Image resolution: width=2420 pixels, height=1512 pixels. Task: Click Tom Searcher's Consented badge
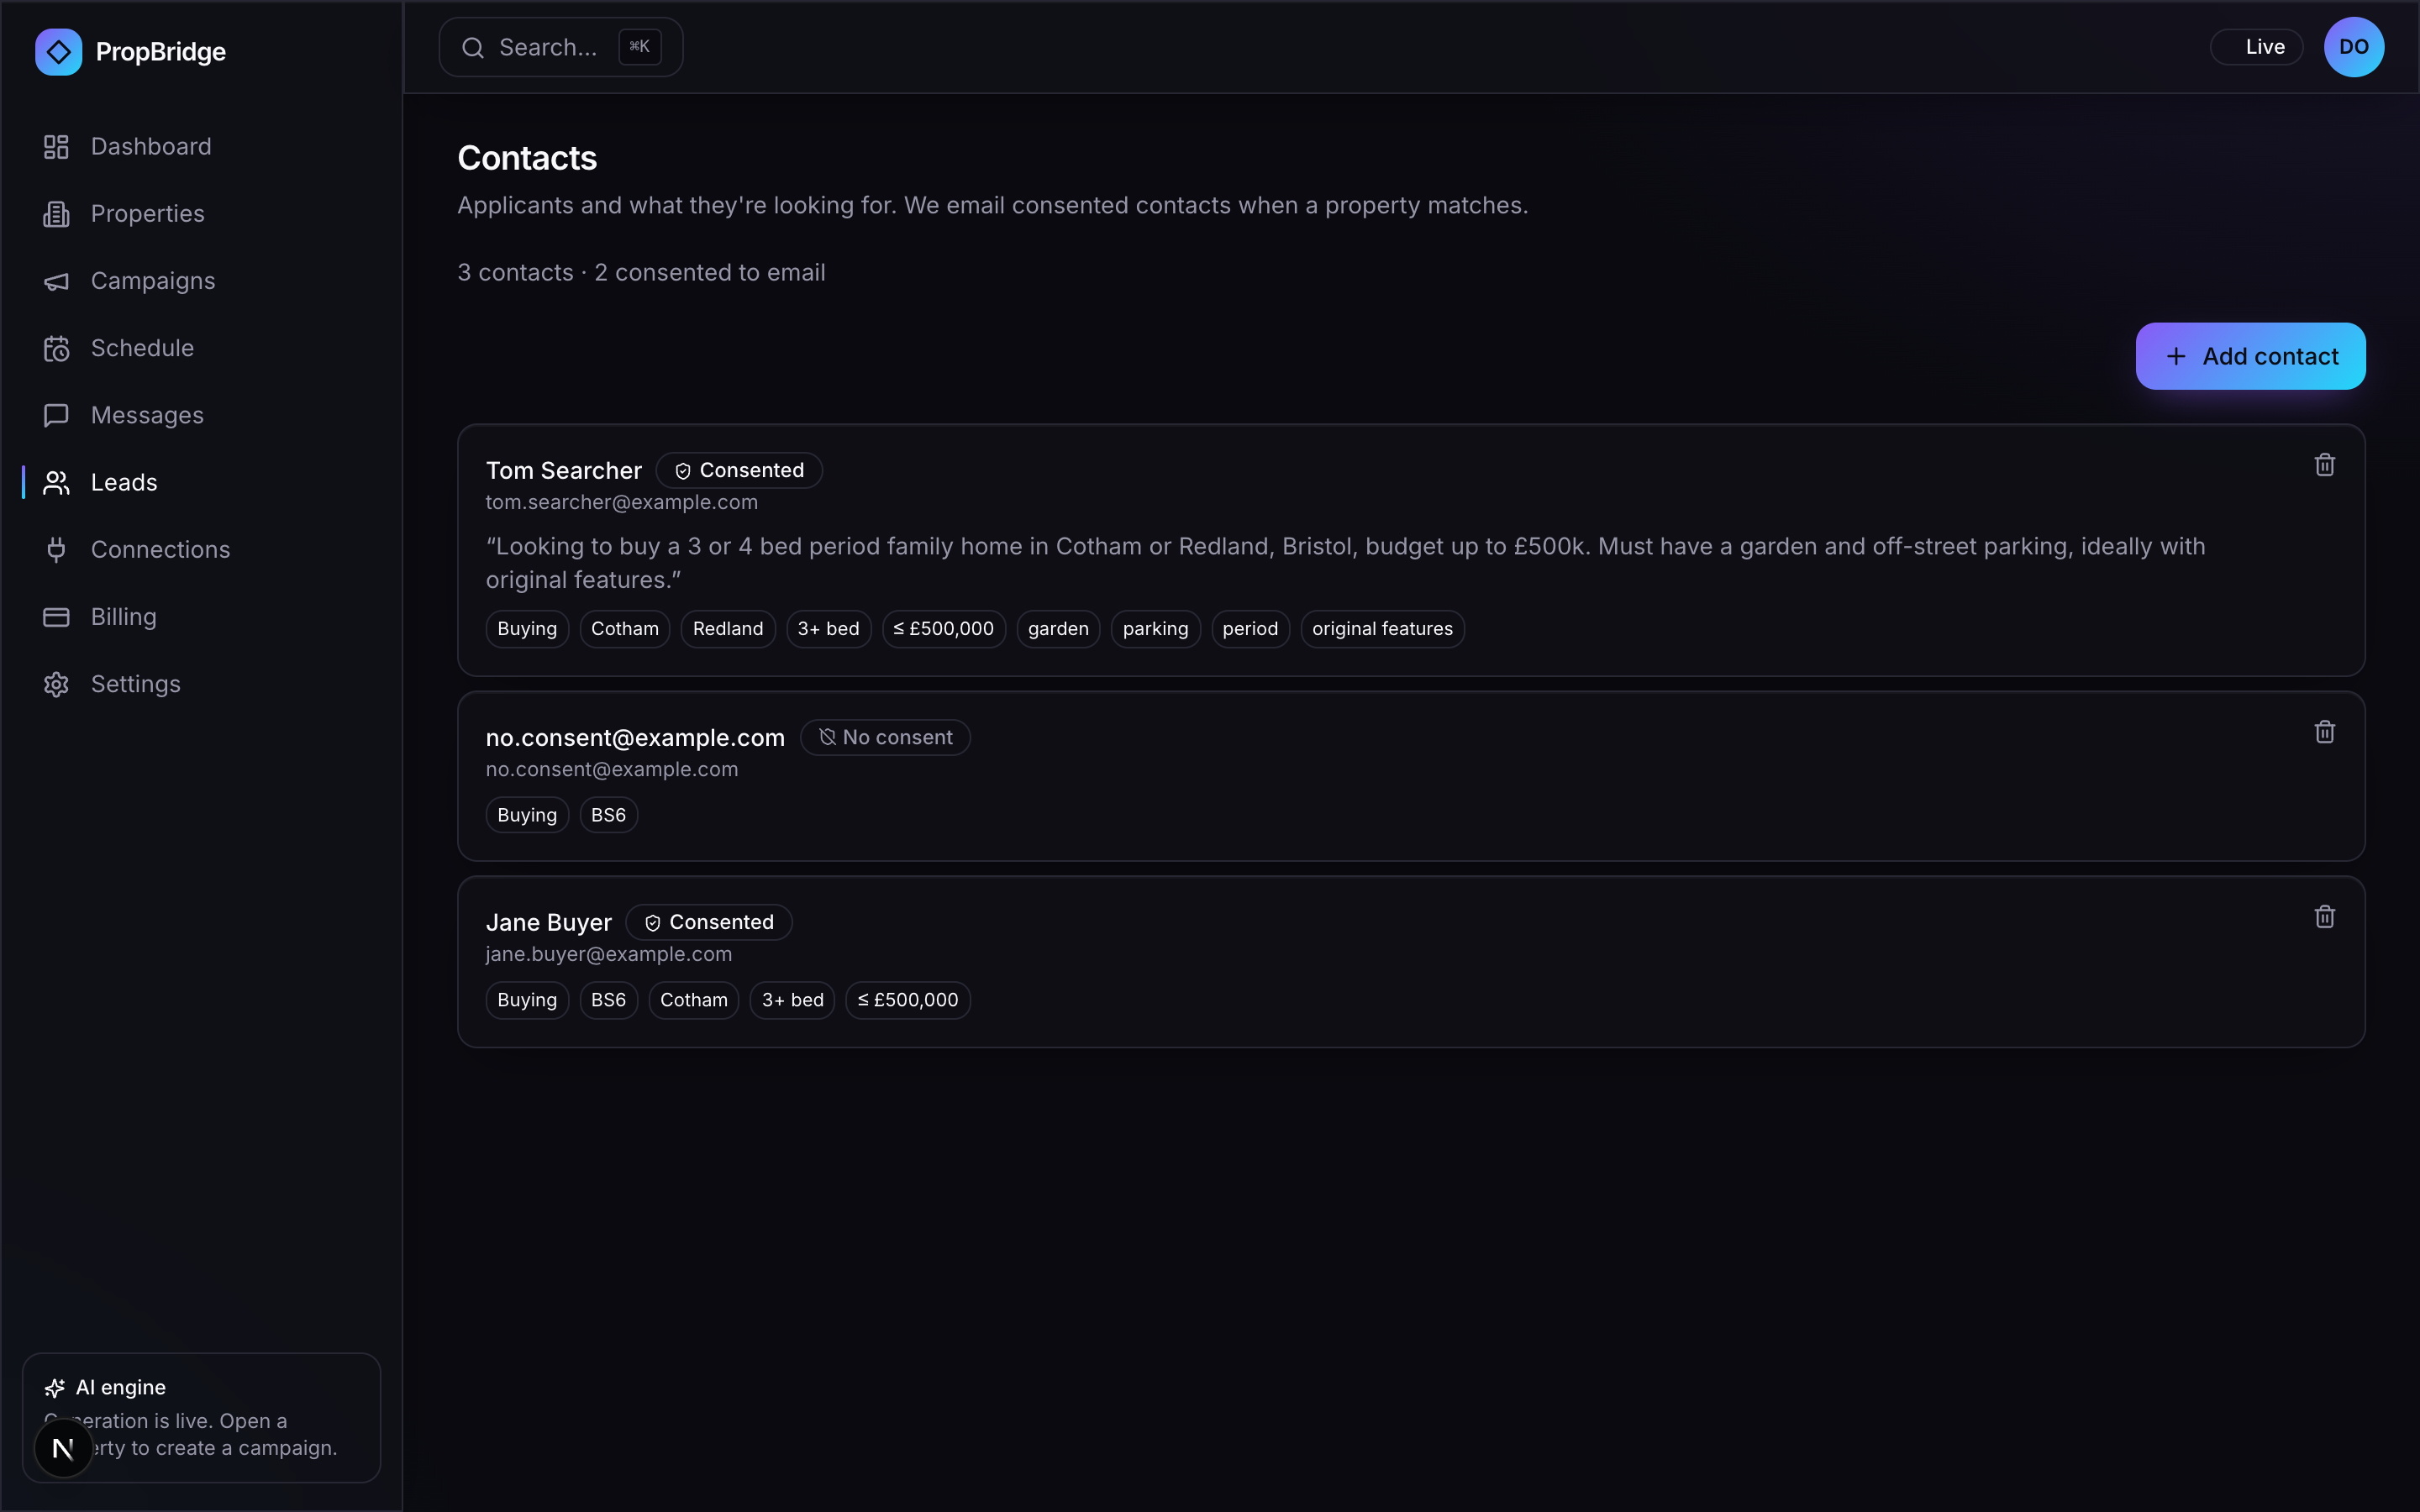point(739,470)
